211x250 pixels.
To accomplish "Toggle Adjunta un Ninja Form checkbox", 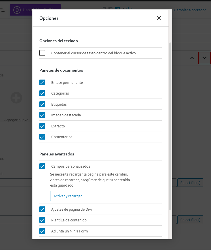I will (x=42, y=231).
